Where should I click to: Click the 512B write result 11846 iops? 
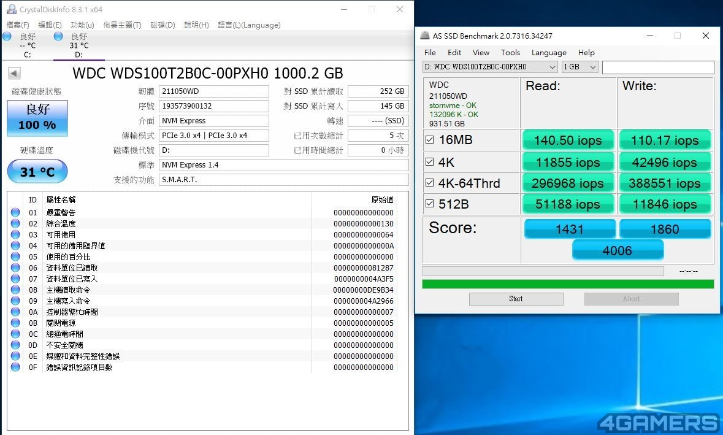(x=665, y=204)
